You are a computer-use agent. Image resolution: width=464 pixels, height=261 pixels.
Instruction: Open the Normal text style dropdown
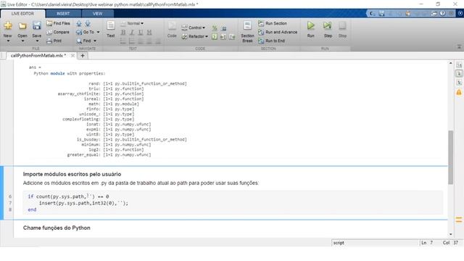tap(133, 23)
